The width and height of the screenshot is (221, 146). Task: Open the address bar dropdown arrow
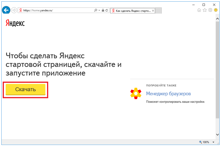[x=99, y=10]
